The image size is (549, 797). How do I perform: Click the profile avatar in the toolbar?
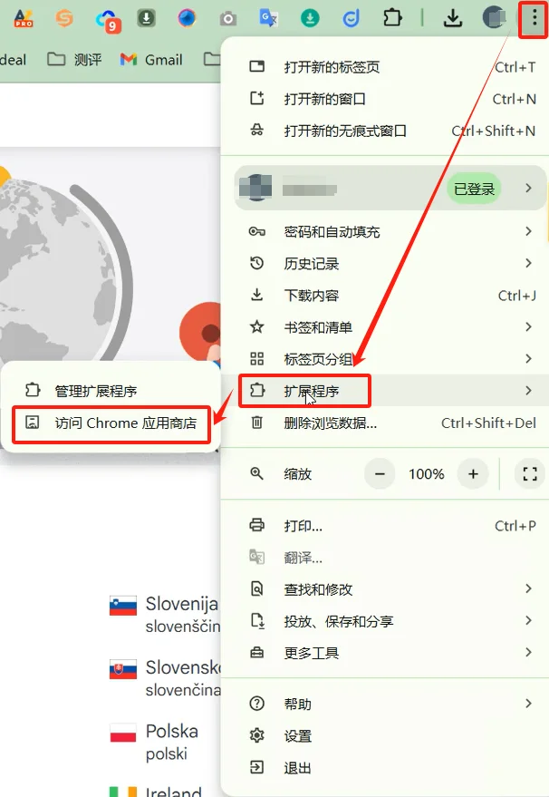(494, 17)
